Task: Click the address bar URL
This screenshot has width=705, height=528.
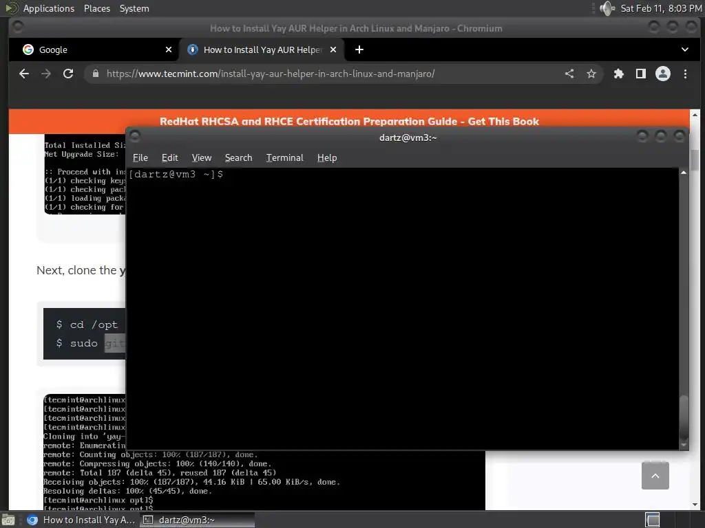Action: [x=271, y=74]
